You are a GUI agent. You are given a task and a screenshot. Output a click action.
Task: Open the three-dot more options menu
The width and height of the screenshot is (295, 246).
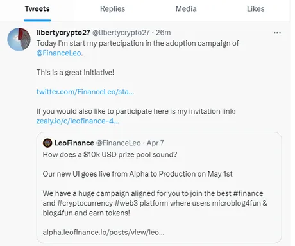(x=277, y=33)
